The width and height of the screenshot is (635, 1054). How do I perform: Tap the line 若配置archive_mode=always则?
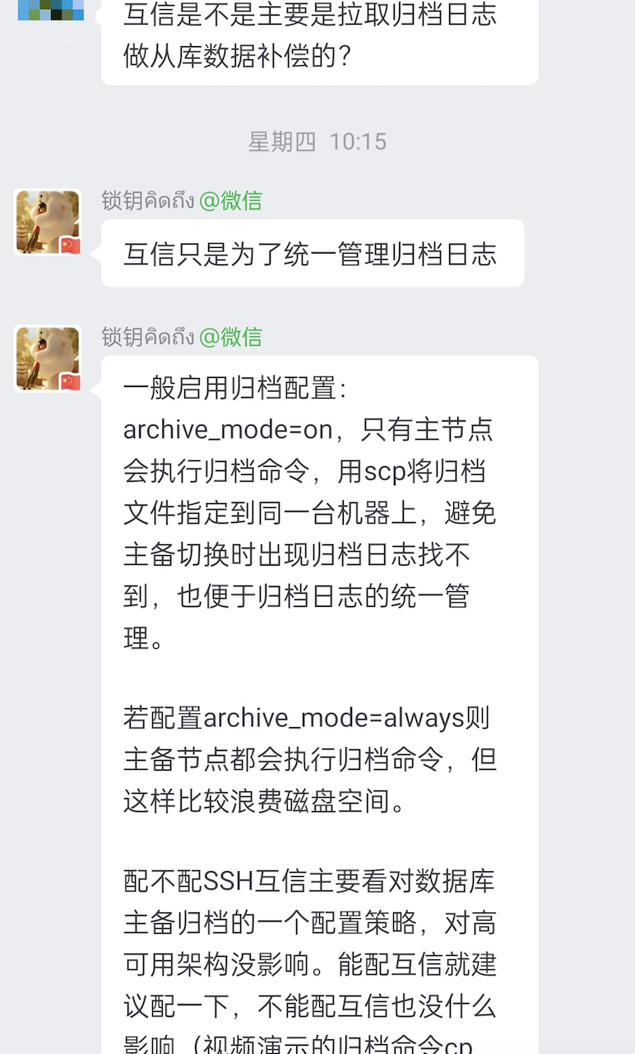(x=307, y=718)
